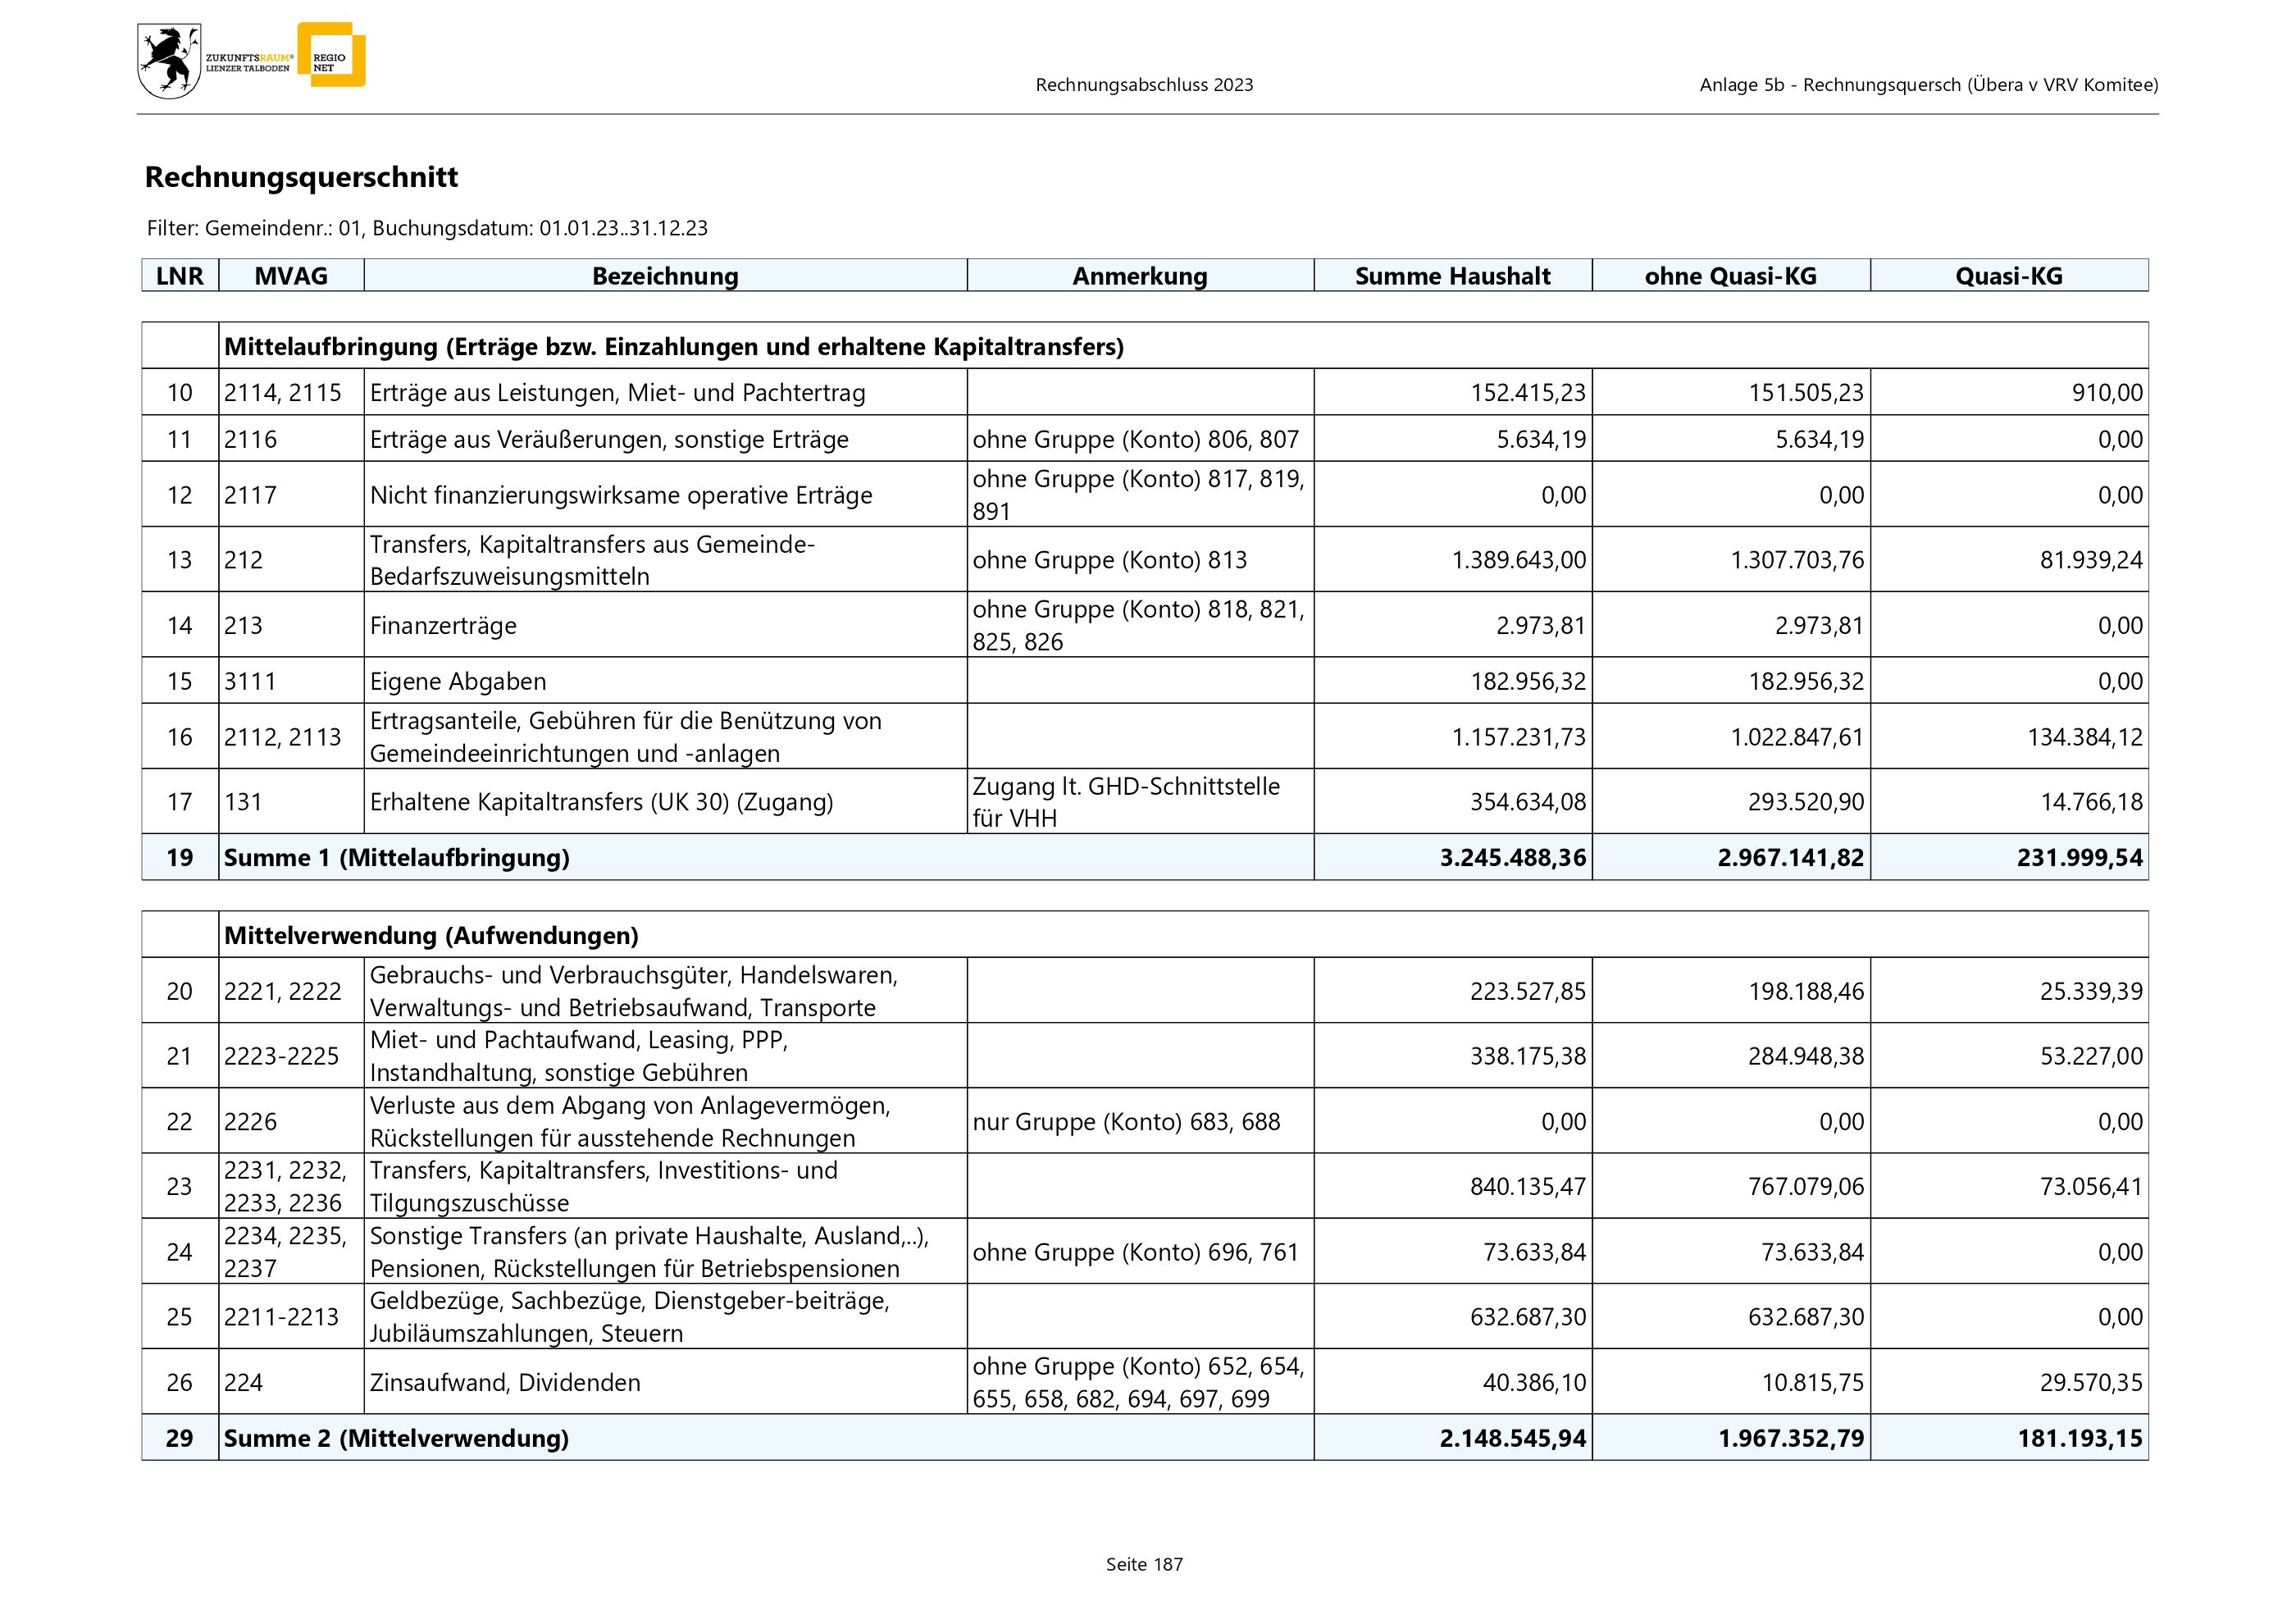Viewport: 2296px width, 1624px height.
Task: Click the Eigene Abgaben row label
Action: coord(458,682)
